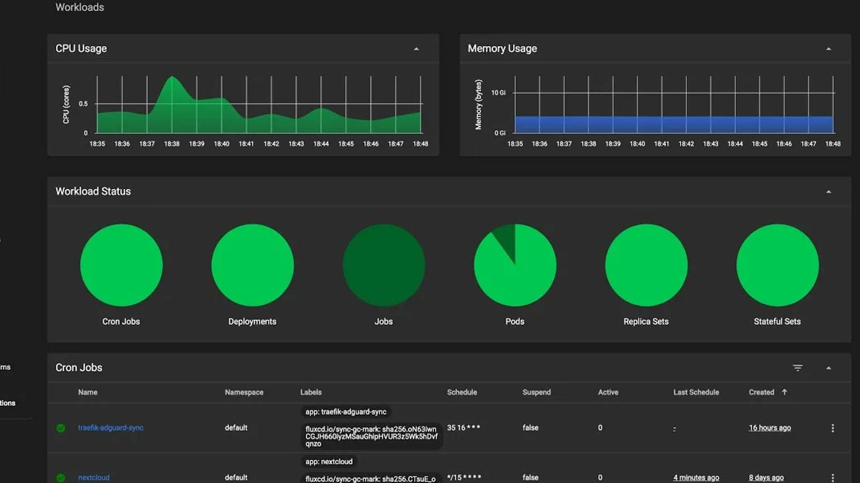Click the success status icon beside nextcloud
Screen dimensions: 860x483
[x=61, y=477]
